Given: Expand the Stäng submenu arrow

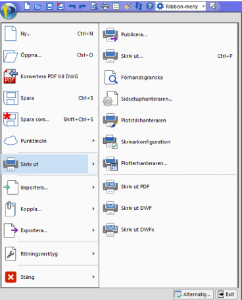Looking at the screenshot, I should point(93,277).
